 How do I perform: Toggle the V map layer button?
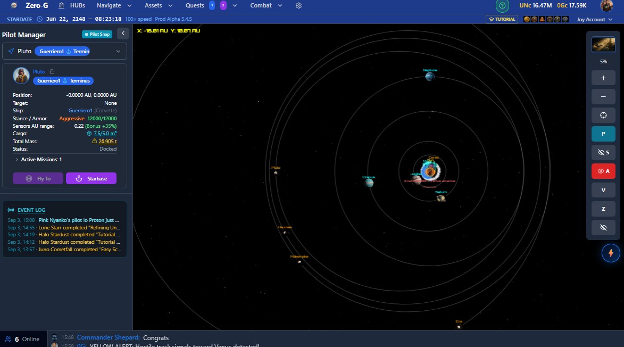point(603,190)
